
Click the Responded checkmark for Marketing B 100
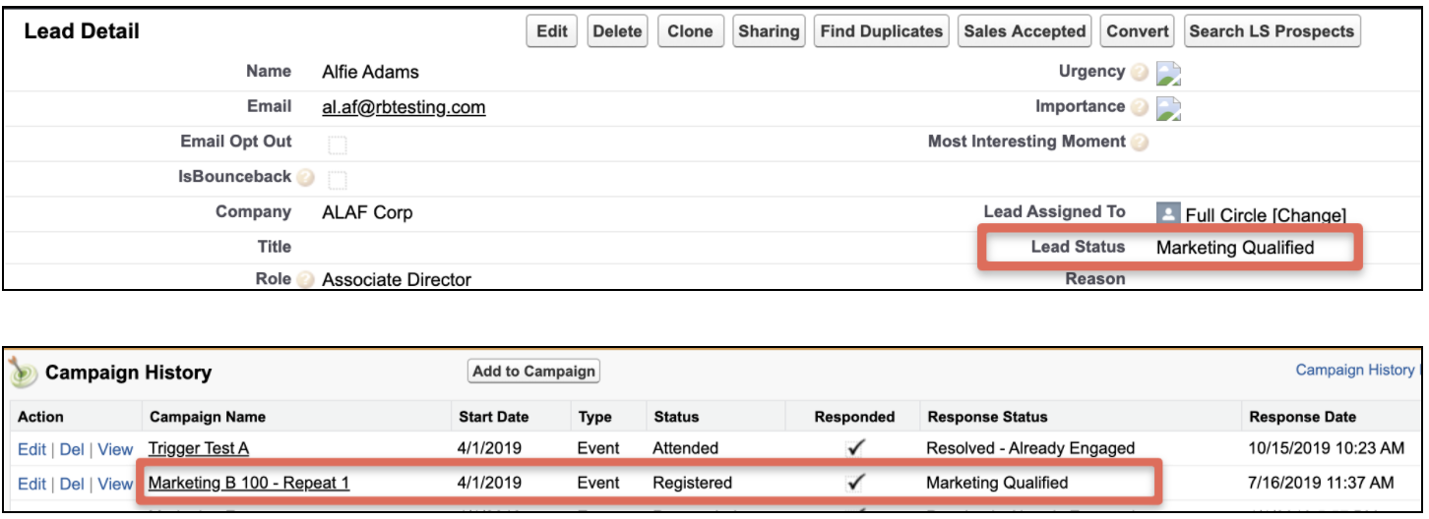[x=855, y=483]
